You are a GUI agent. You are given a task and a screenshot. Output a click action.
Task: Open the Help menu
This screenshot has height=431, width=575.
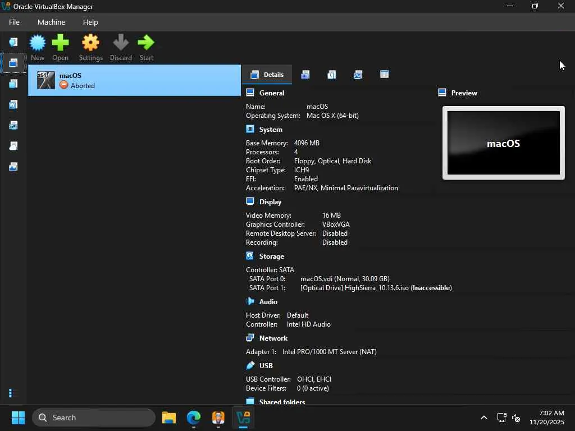click(90, 22)
